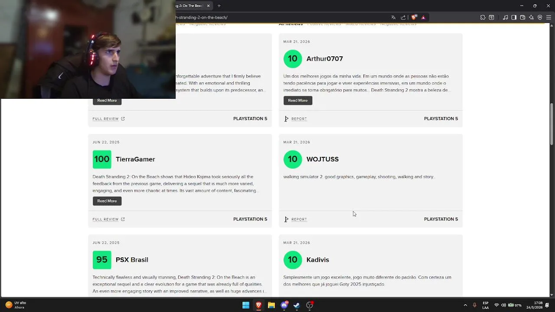Click the report flag icon under Arthur0707
The height and width of the screenshot is (312, 555).
point(286,119)
